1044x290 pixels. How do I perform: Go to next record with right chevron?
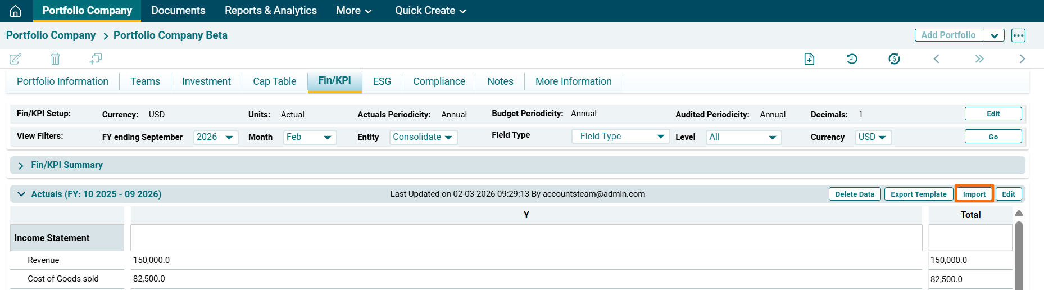[1022, 59]
